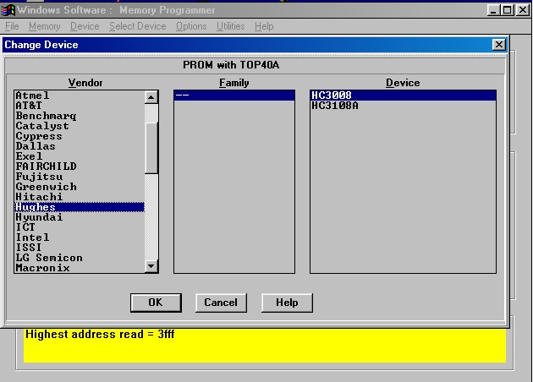Select Dallas vendor
Screen dimensions: 533x382
pyautogui.click(x=80, y=146)
